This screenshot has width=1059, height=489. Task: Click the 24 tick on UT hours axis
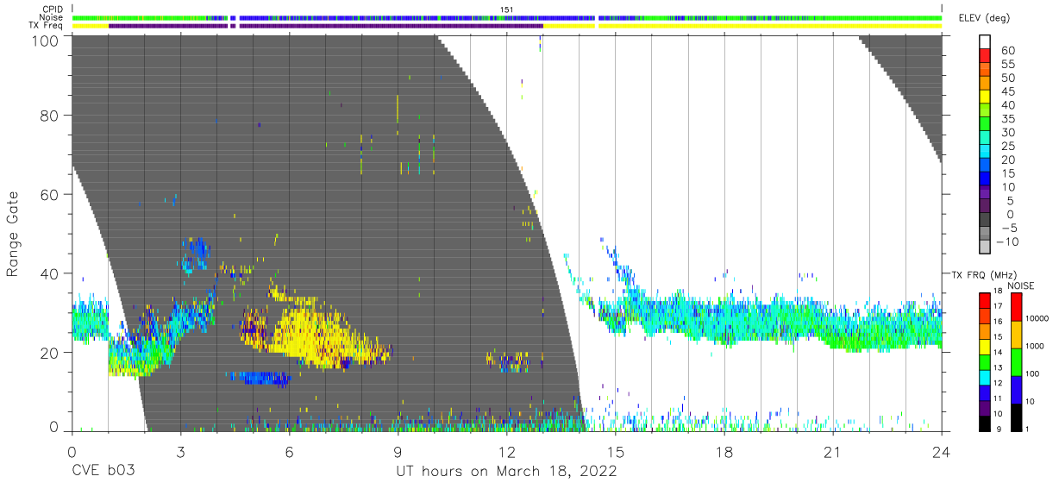[941, 452]
